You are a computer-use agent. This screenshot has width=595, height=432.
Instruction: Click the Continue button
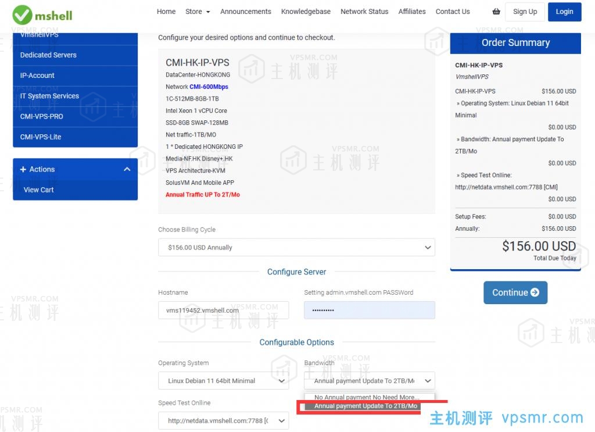[x=515, y=292]
